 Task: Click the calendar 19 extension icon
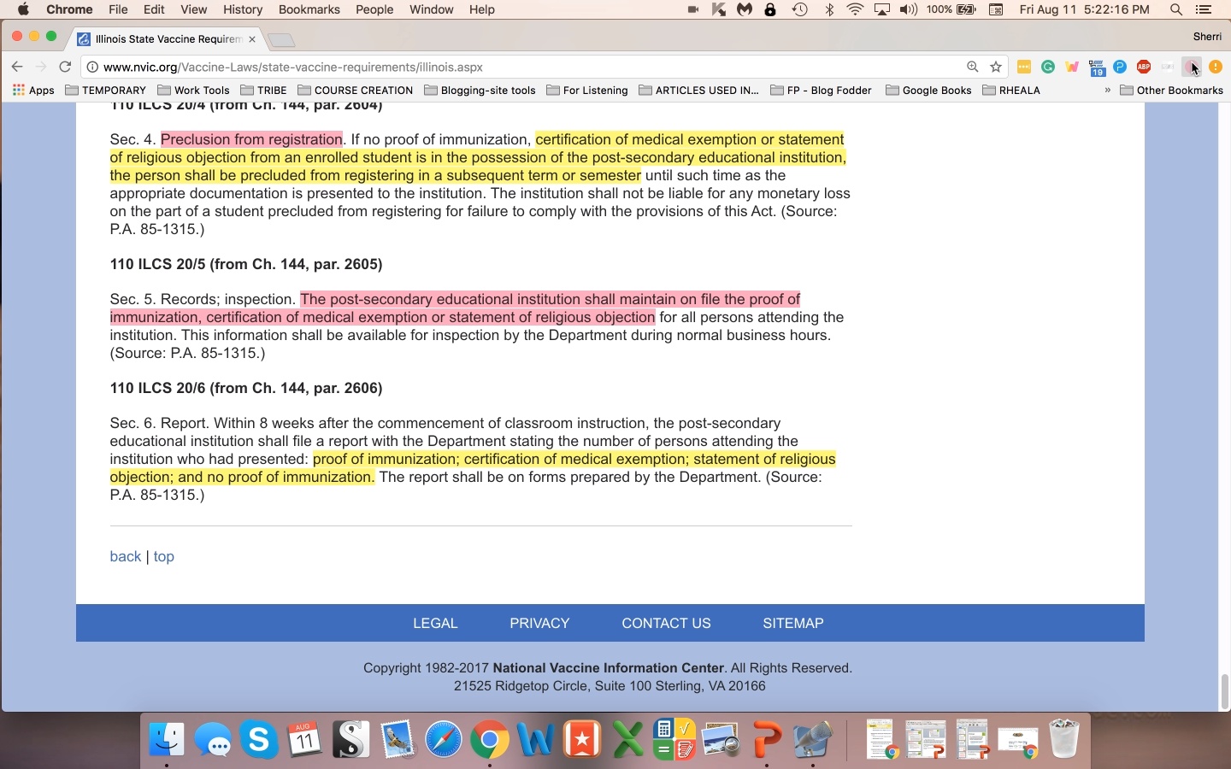pyautogui.click(x=1097, y=68)
